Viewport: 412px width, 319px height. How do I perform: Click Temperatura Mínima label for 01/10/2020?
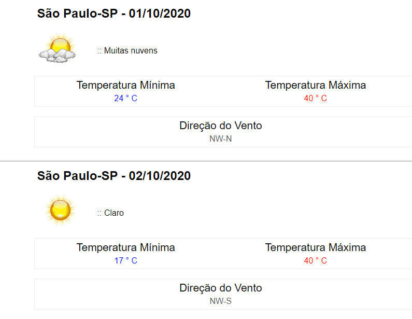coord(125,85)
